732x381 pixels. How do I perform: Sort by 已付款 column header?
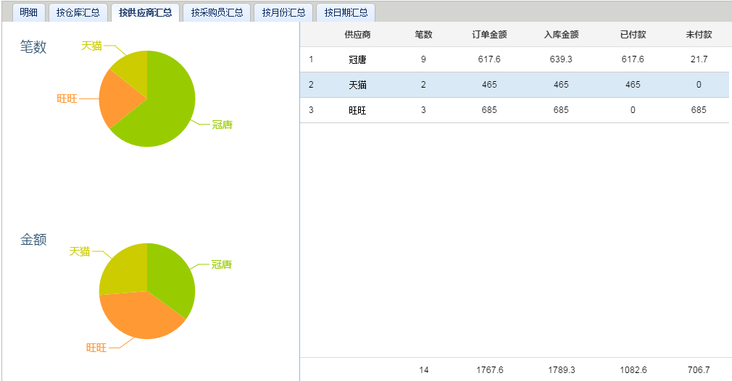point(633,35)
